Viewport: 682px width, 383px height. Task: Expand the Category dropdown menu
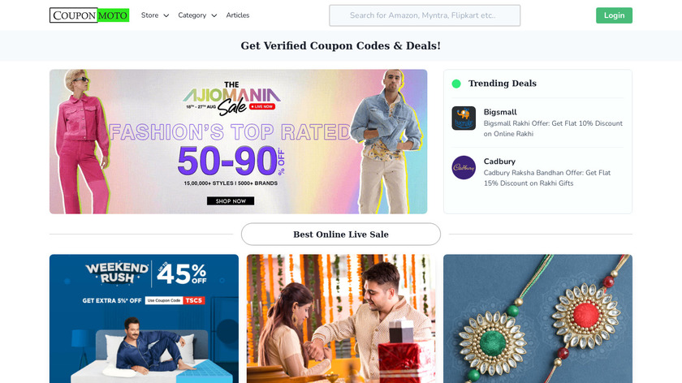click(197, 15)
